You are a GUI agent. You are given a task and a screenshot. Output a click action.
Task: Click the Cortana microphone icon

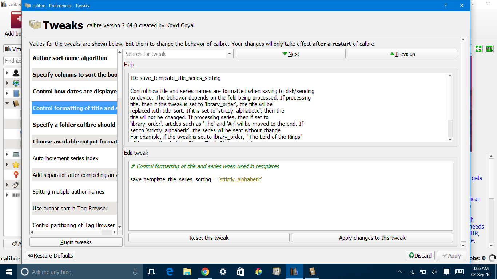point(135,272)
